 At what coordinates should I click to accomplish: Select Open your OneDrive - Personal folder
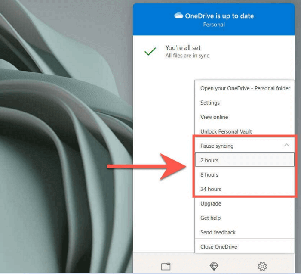(245, 88)
